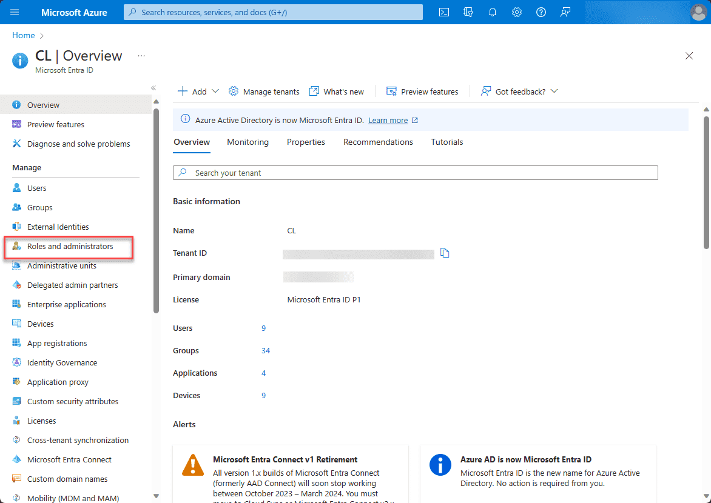
Task: Click the Microsoft Azure logo text
Action: [x=75, y=12]
